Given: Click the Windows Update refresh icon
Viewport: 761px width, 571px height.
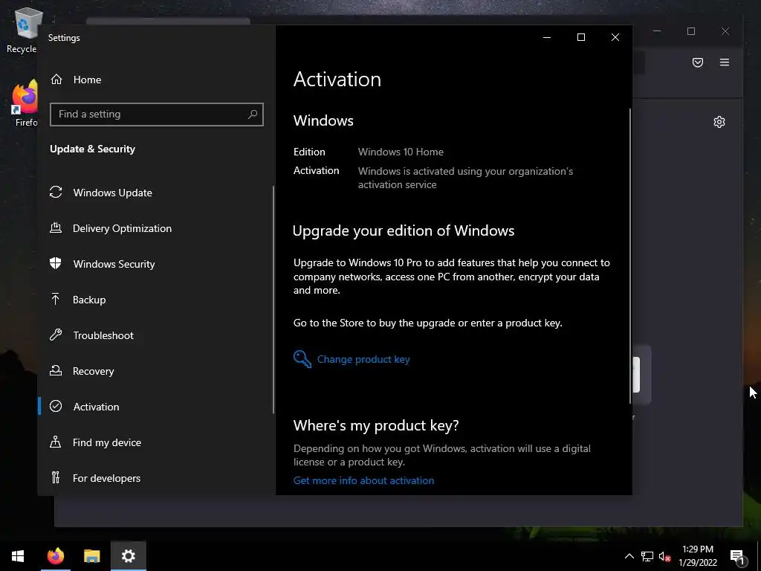Looking at the screenshot, I should [x=56, y=193].
